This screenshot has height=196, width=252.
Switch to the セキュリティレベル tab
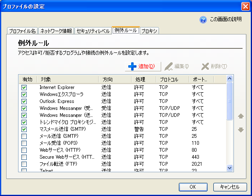(93, 31)
